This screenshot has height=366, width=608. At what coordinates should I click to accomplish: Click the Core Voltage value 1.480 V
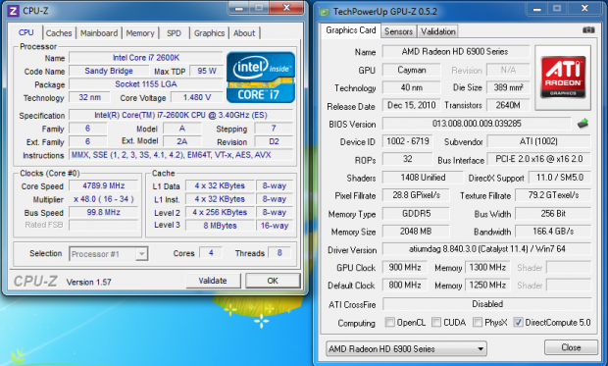[x=197, y=97]
